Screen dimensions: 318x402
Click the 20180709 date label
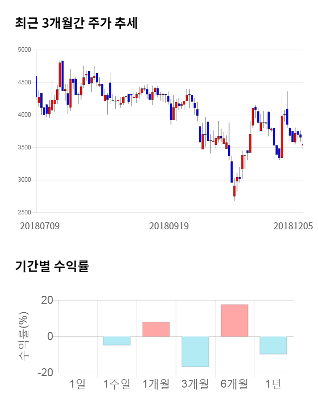pyautogui.click(x=40, y=226)
